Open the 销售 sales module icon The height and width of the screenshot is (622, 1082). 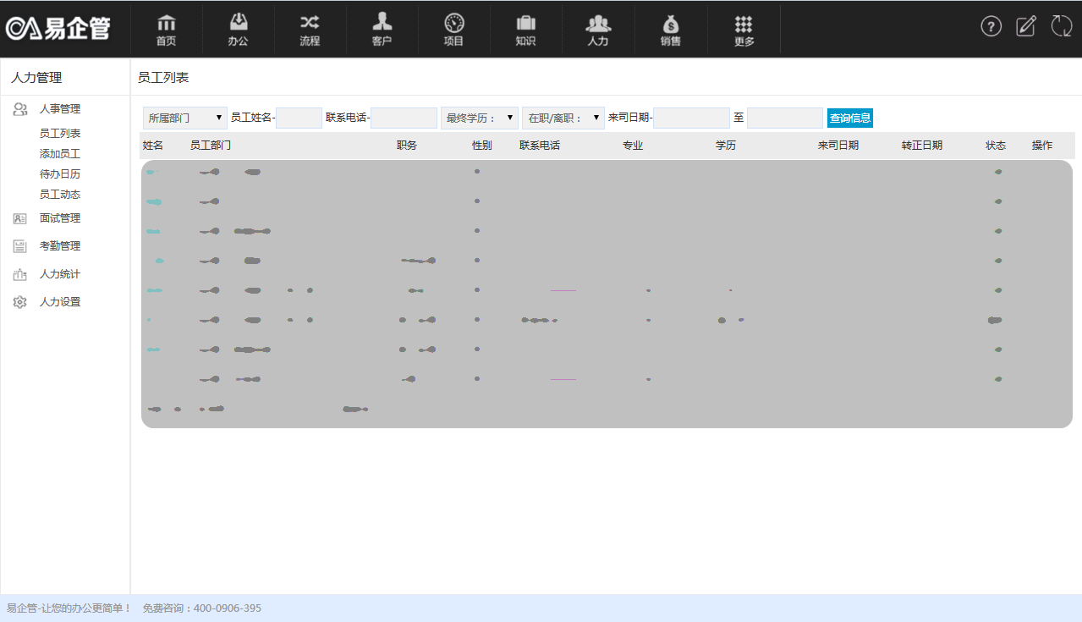pos(670,26)
